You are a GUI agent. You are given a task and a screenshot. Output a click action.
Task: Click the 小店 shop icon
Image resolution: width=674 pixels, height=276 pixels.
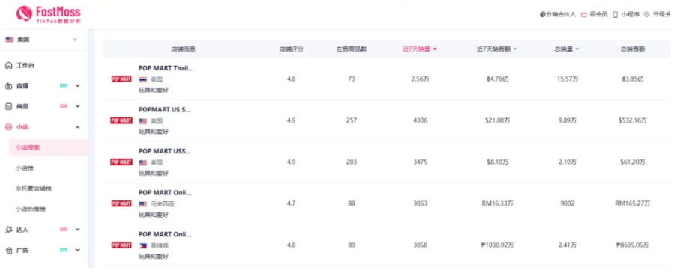[x=8, y=127]
